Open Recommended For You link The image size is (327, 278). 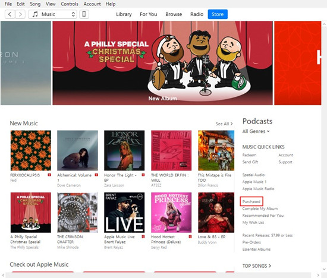pyautogui.click(x=263, y=216)
